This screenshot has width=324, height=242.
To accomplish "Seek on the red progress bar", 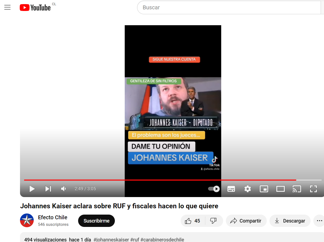I will (x=173, y=180).
